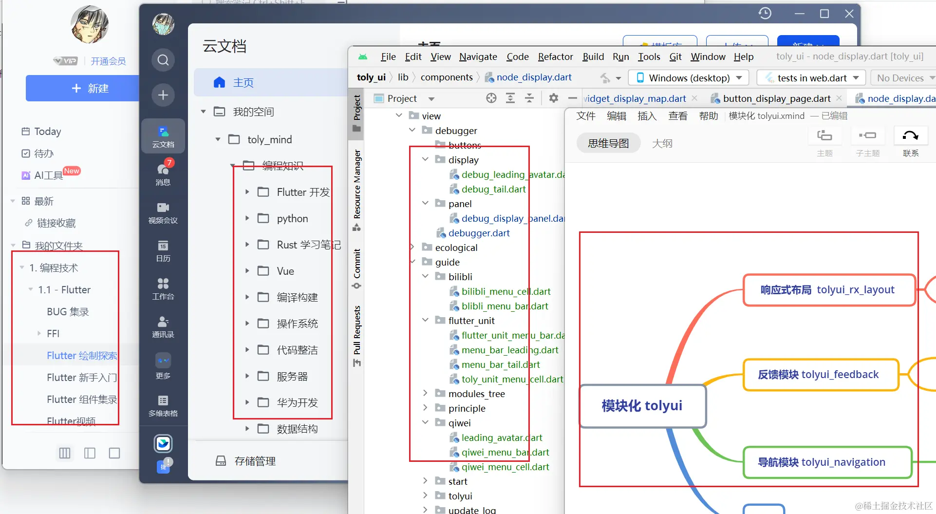This screenshot has height=514, width=936.
Task: Open 视频会议 in the dark sidebar
Action: tap(163, 213)
